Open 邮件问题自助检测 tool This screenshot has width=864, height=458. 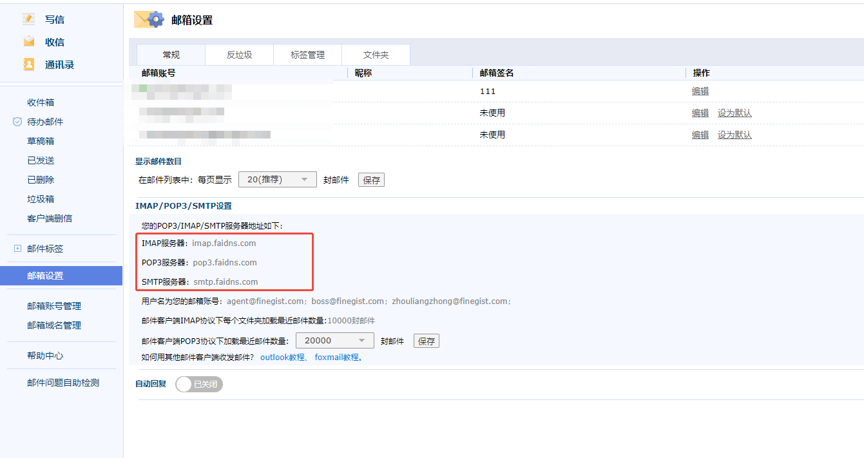point(63,383)
